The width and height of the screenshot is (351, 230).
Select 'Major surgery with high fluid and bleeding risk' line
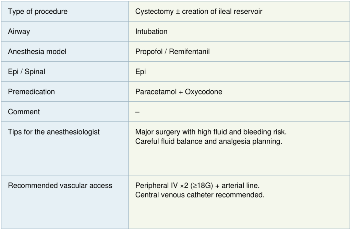click(x=210, y=132)
